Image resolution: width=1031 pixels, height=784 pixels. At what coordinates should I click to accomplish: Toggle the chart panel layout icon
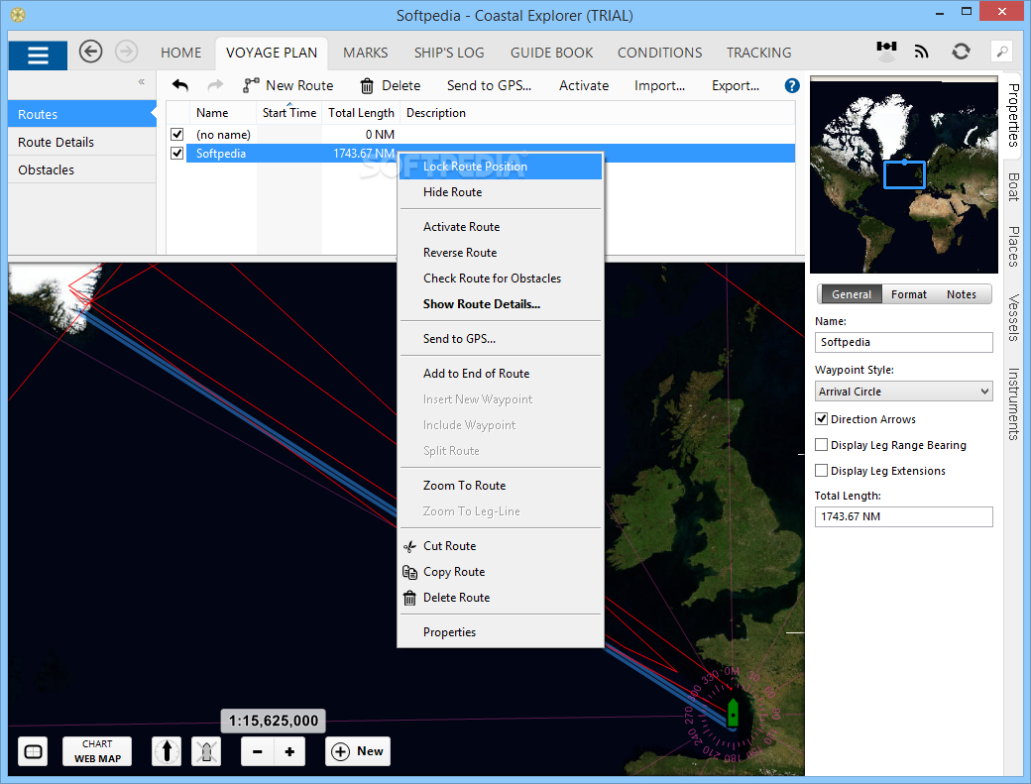33,752
